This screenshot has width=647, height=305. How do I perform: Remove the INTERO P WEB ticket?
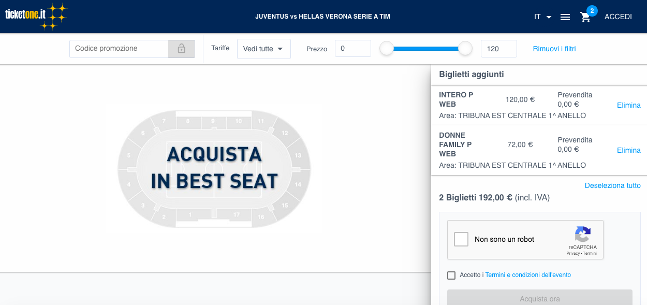(x=629, y=105)
